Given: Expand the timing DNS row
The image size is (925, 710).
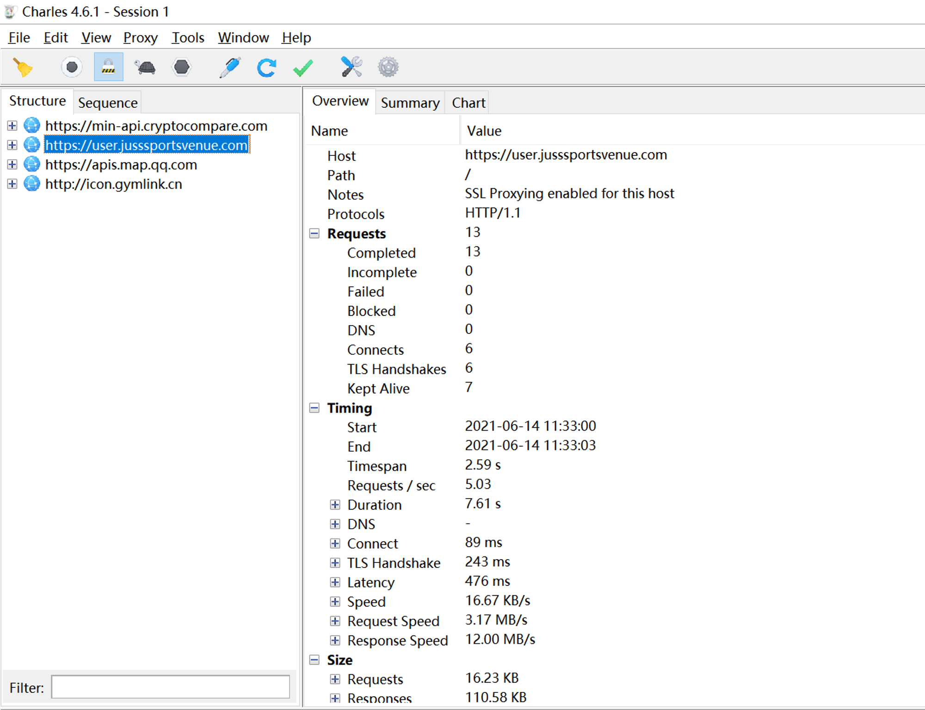Looking at the screenshot, I should tap(335, 524).
